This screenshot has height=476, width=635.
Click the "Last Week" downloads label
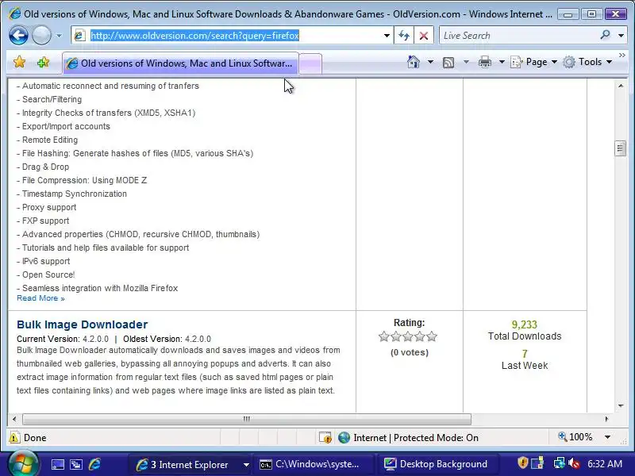click(x=525, y=366)
